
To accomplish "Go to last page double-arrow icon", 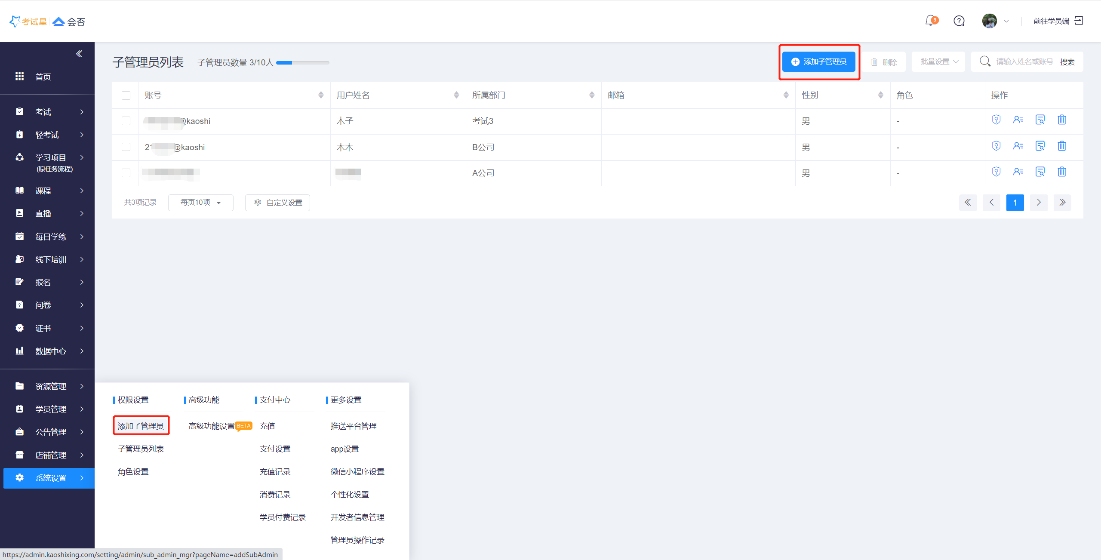I will tap(1062, 203).
